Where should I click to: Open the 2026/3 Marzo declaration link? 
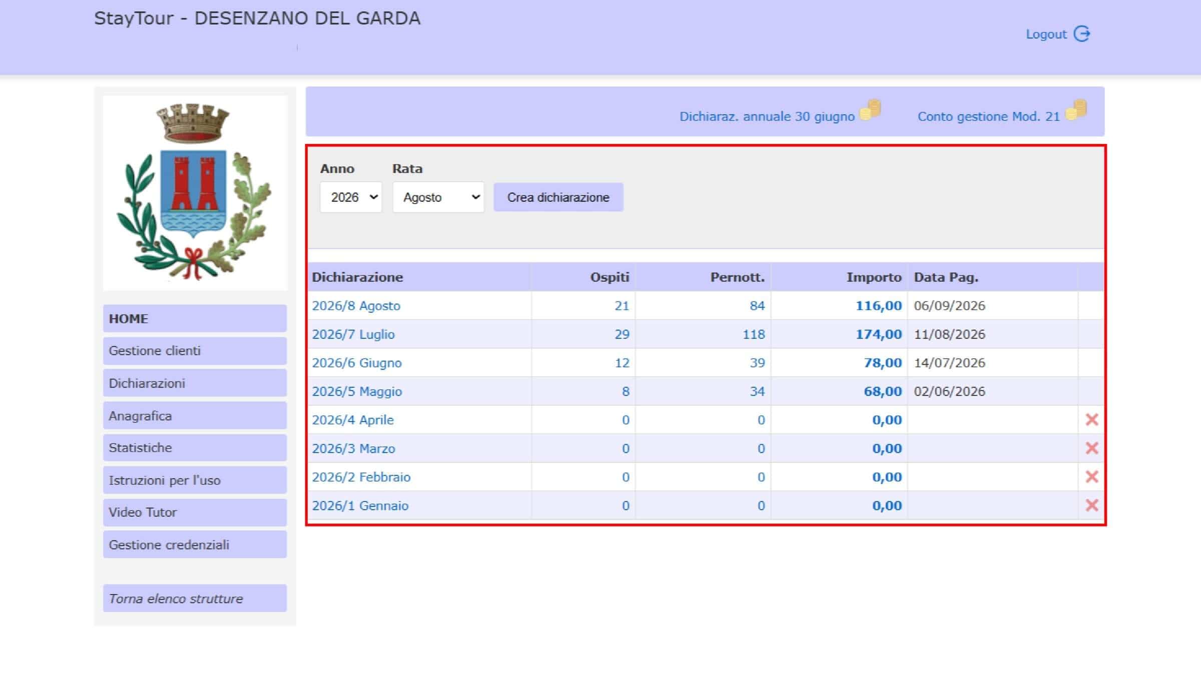coord(353,448)
